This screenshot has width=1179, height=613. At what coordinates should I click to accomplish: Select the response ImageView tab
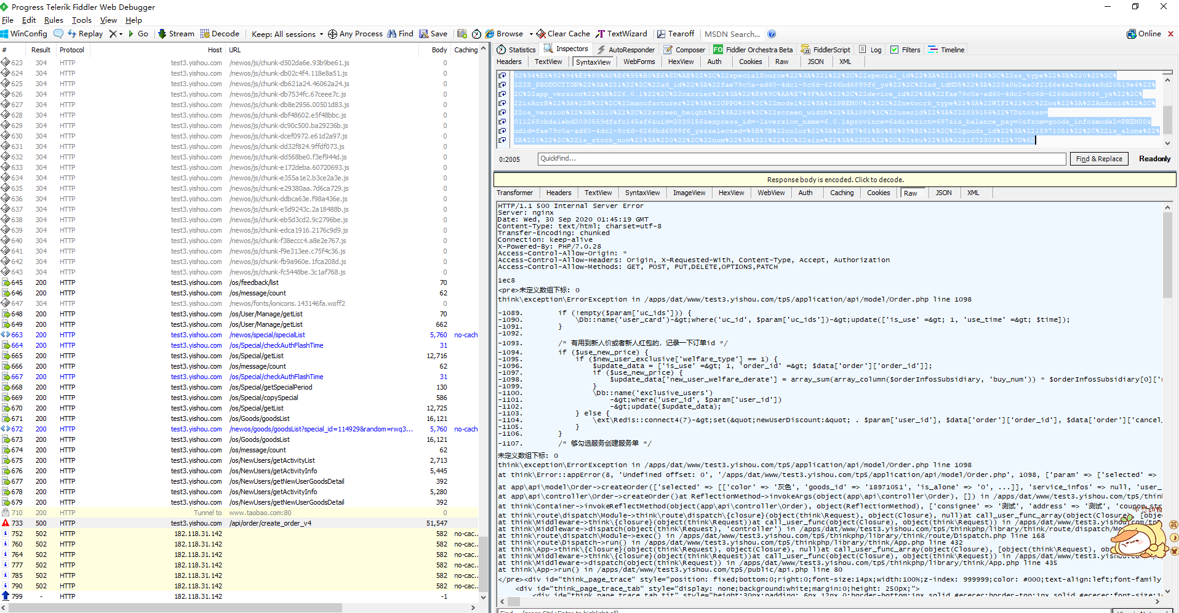coord(689,193)
